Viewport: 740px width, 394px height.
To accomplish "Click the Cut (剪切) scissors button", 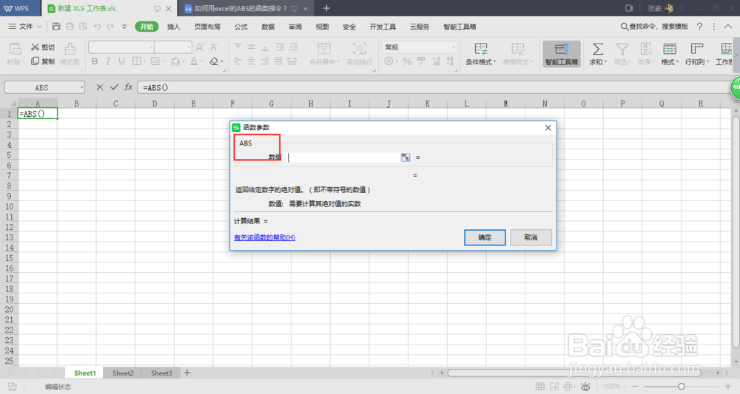I will (42, 47).
